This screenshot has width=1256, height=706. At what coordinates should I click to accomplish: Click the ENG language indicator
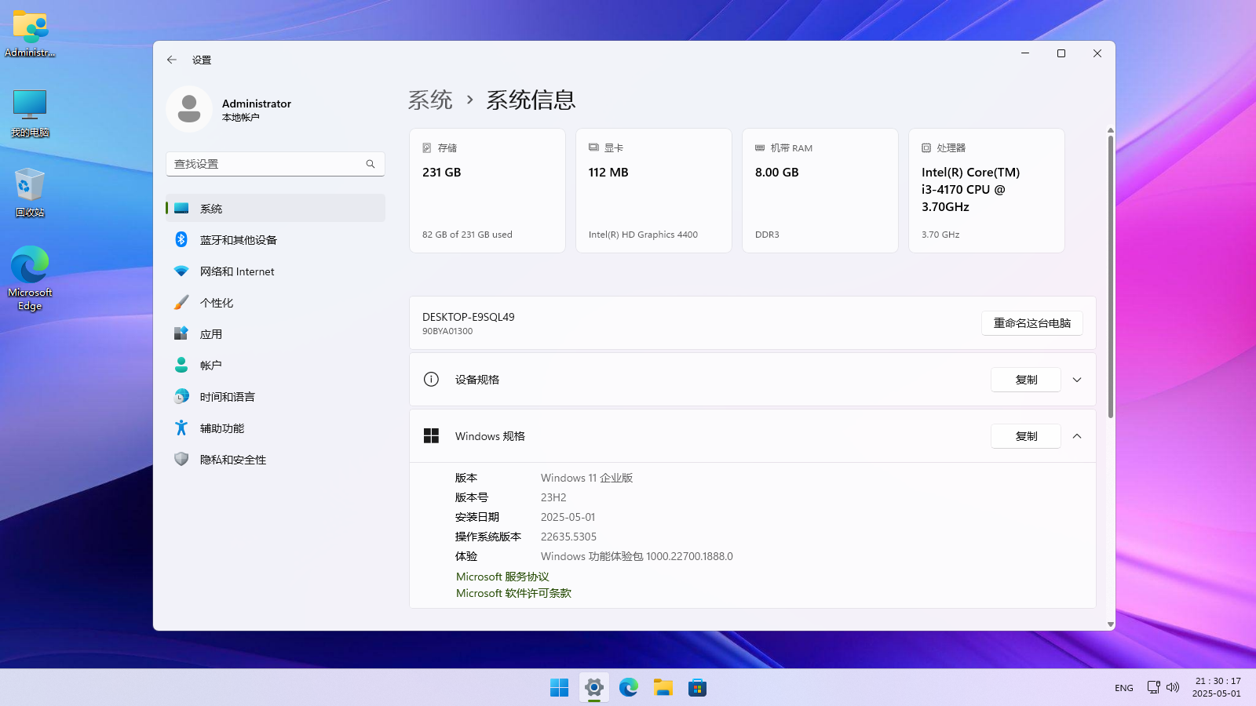tap(1124, 688)
